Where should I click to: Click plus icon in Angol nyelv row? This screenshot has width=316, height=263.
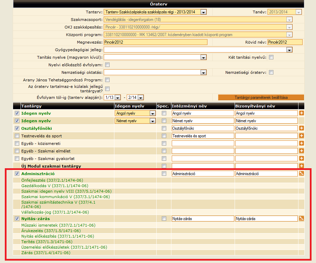[x=301, y=113]
